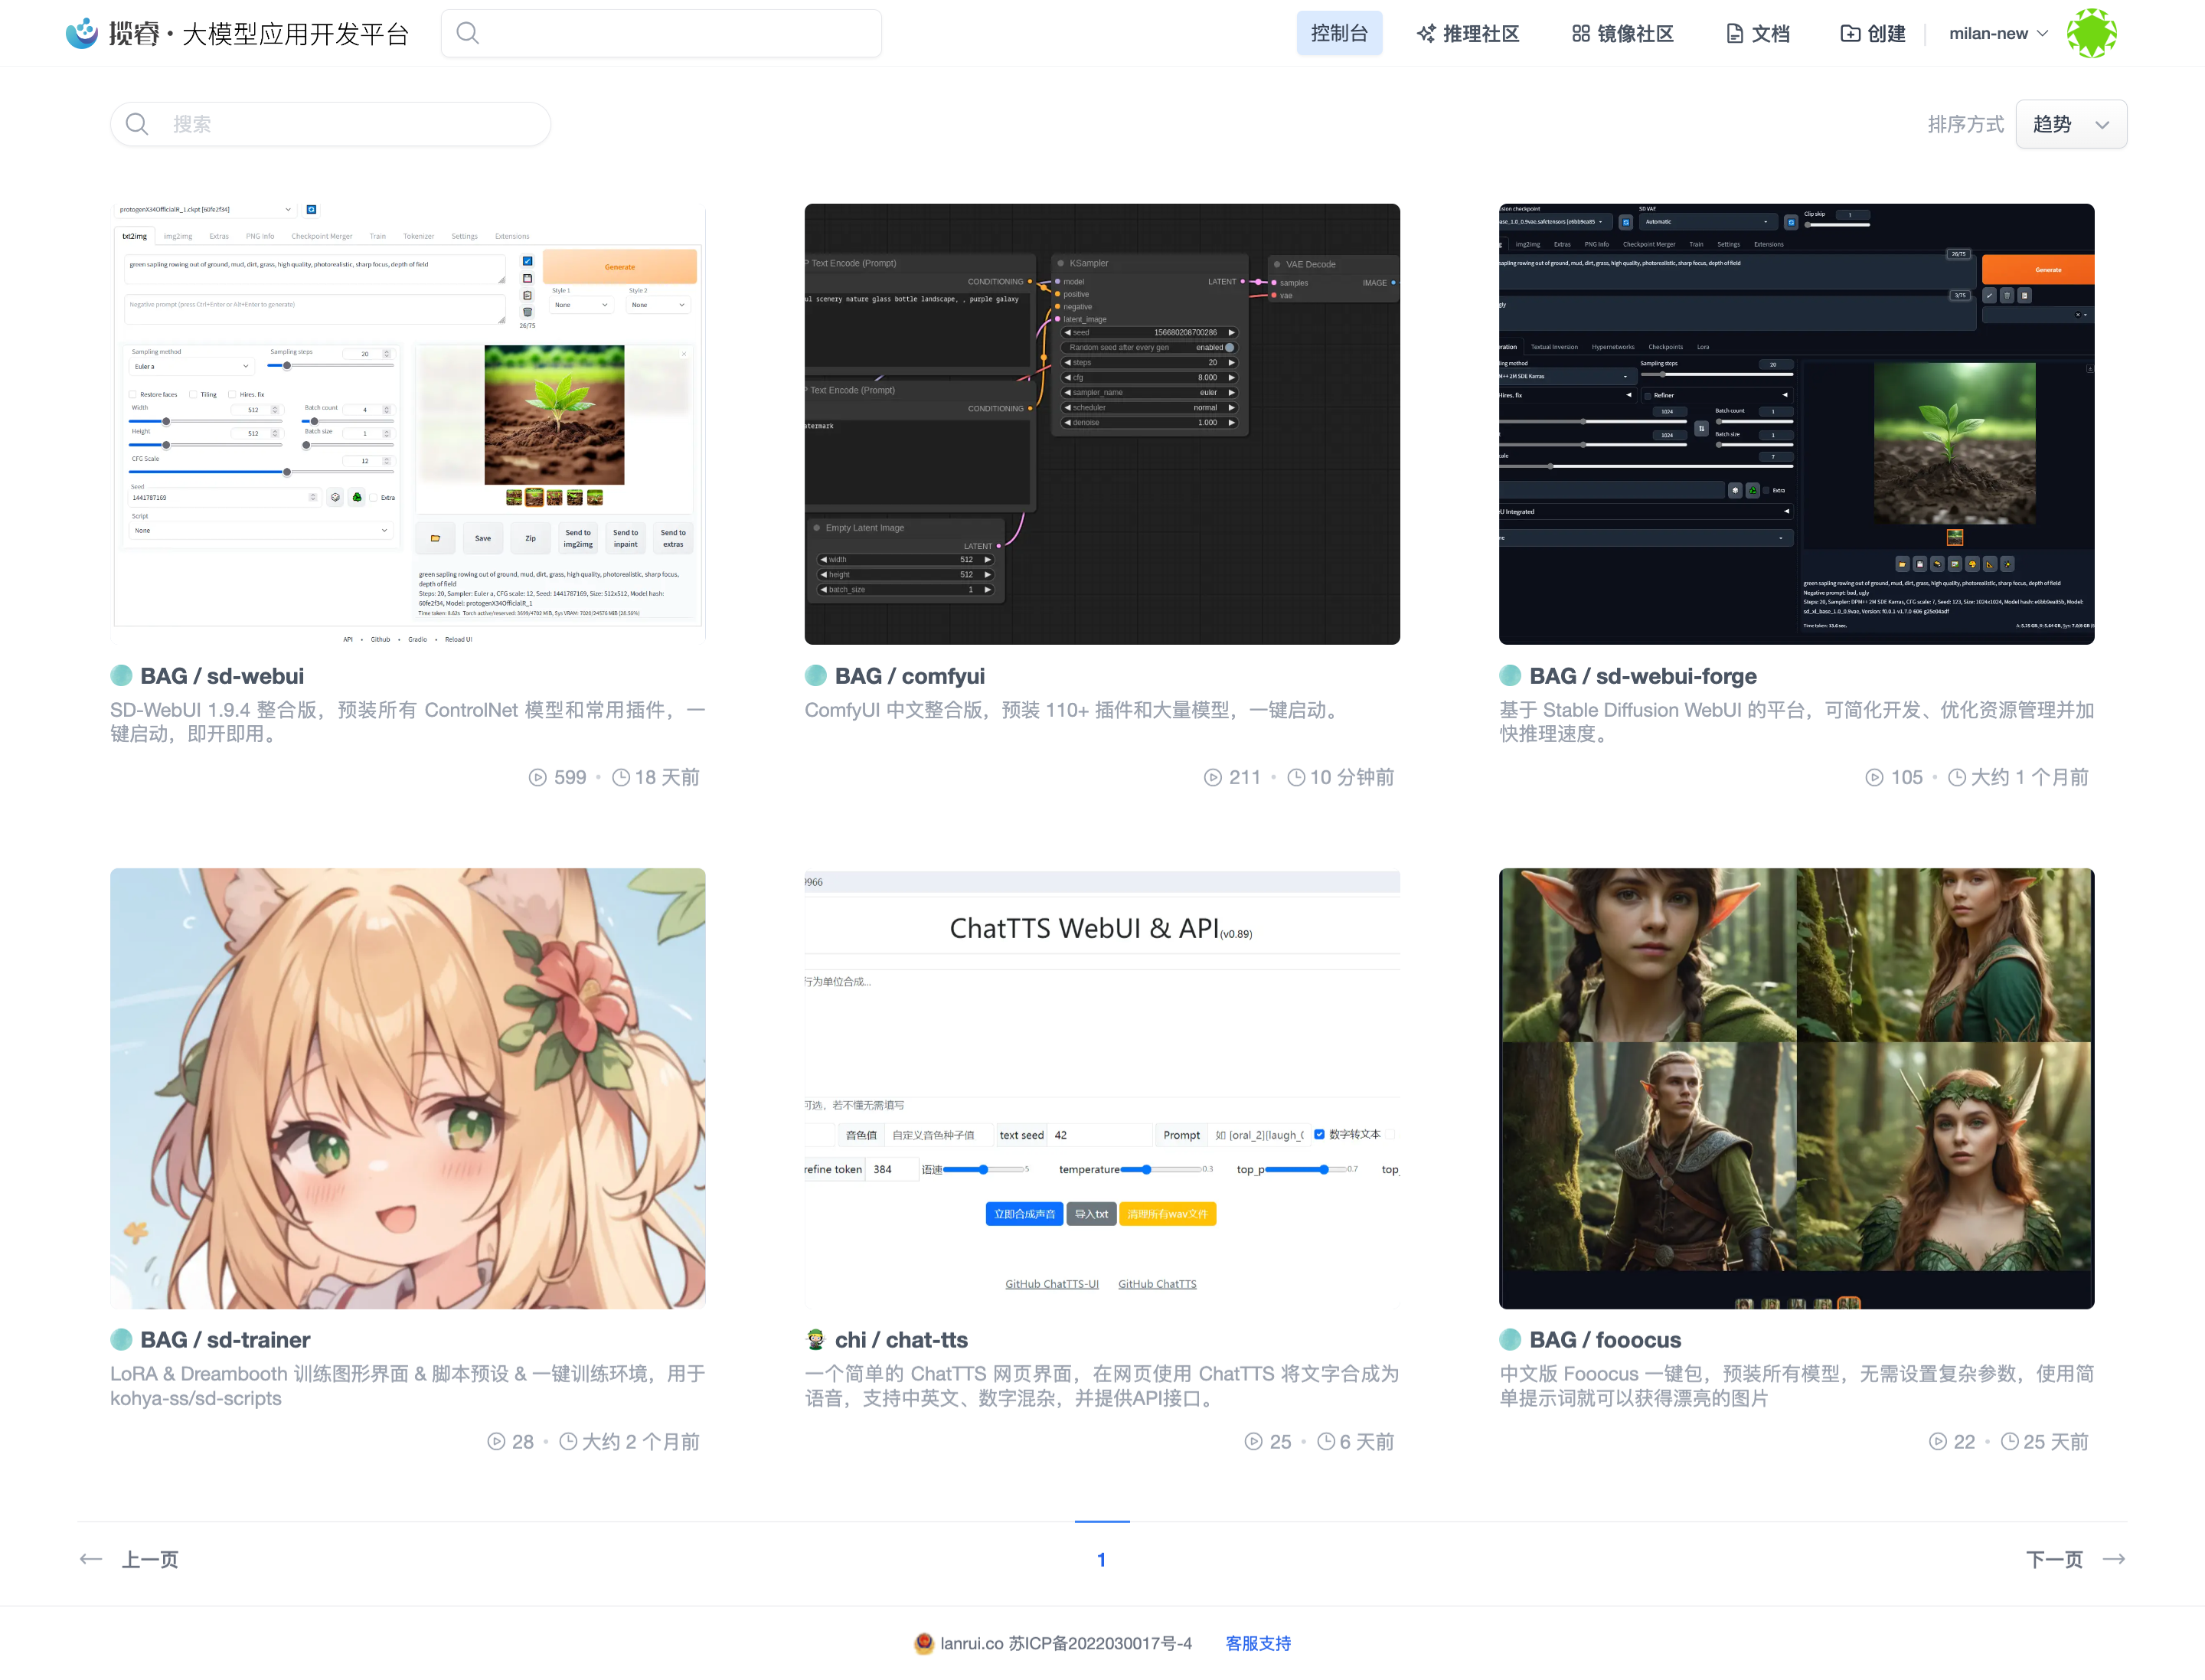Image resolution: width=2205 pixels, height=1680 pixels.
Task: Open the sd-webui-forge preview thumbnail
Action: (1796, 424)
